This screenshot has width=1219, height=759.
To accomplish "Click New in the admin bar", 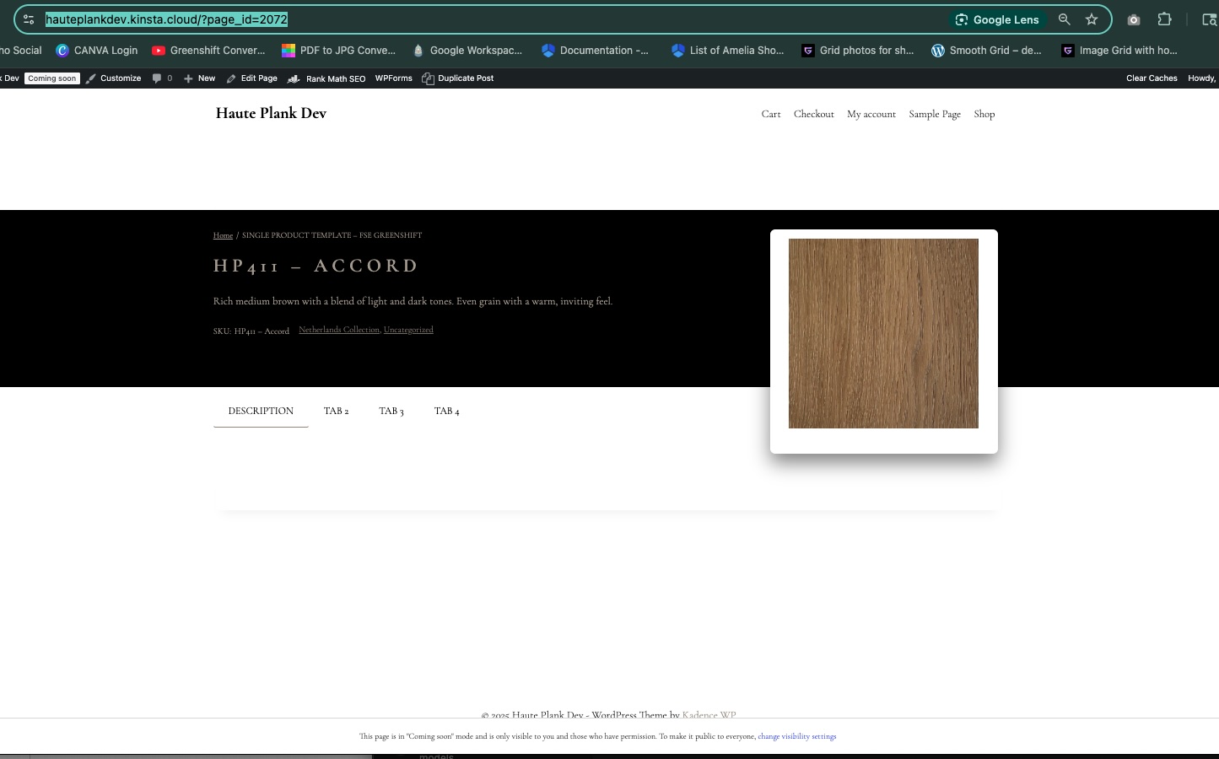I will 199,78.
